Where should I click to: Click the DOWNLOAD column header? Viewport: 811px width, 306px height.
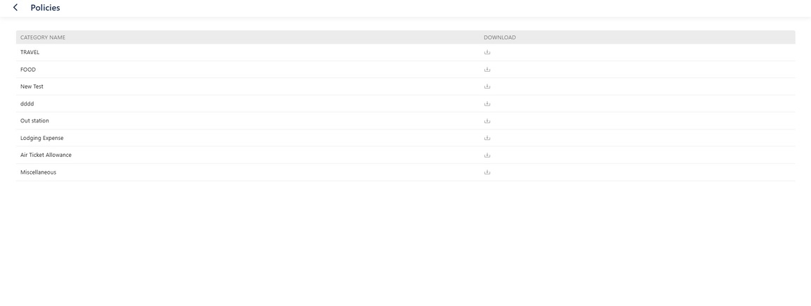tap(500, 37)
